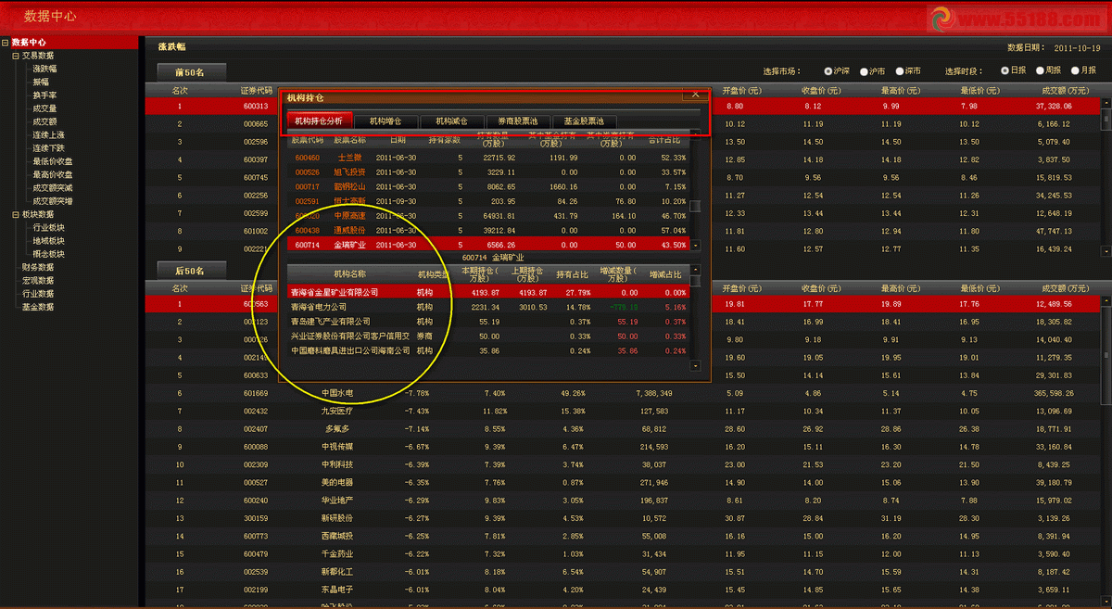
Task: Open 换手率 in the sidebar tree
Action: tap(44, 95)
